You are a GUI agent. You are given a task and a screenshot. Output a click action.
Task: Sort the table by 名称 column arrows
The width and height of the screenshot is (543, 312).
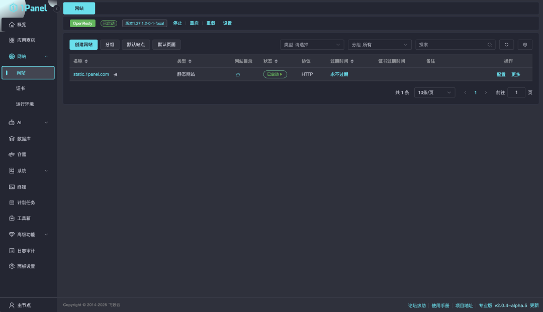point(86,61)
